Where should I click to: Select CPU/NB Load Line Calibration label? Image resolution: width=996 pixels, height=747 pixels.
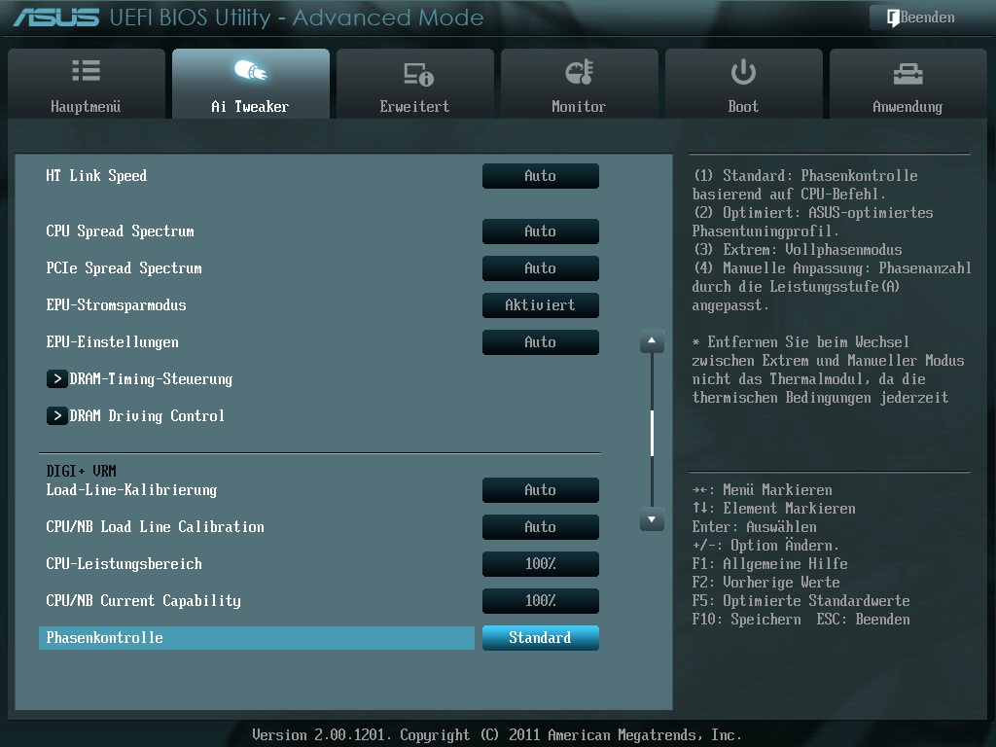(x=155, y=526)
